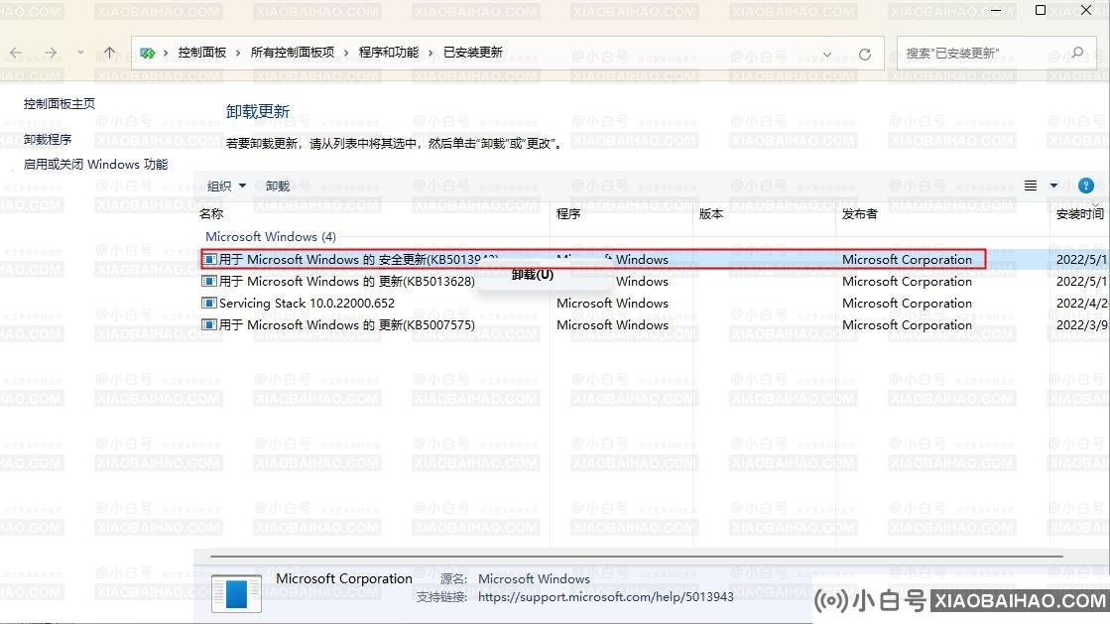Click Microsoft Corporation publisher for KB5007575
The image size is (1110, 624).
(907, 325)
